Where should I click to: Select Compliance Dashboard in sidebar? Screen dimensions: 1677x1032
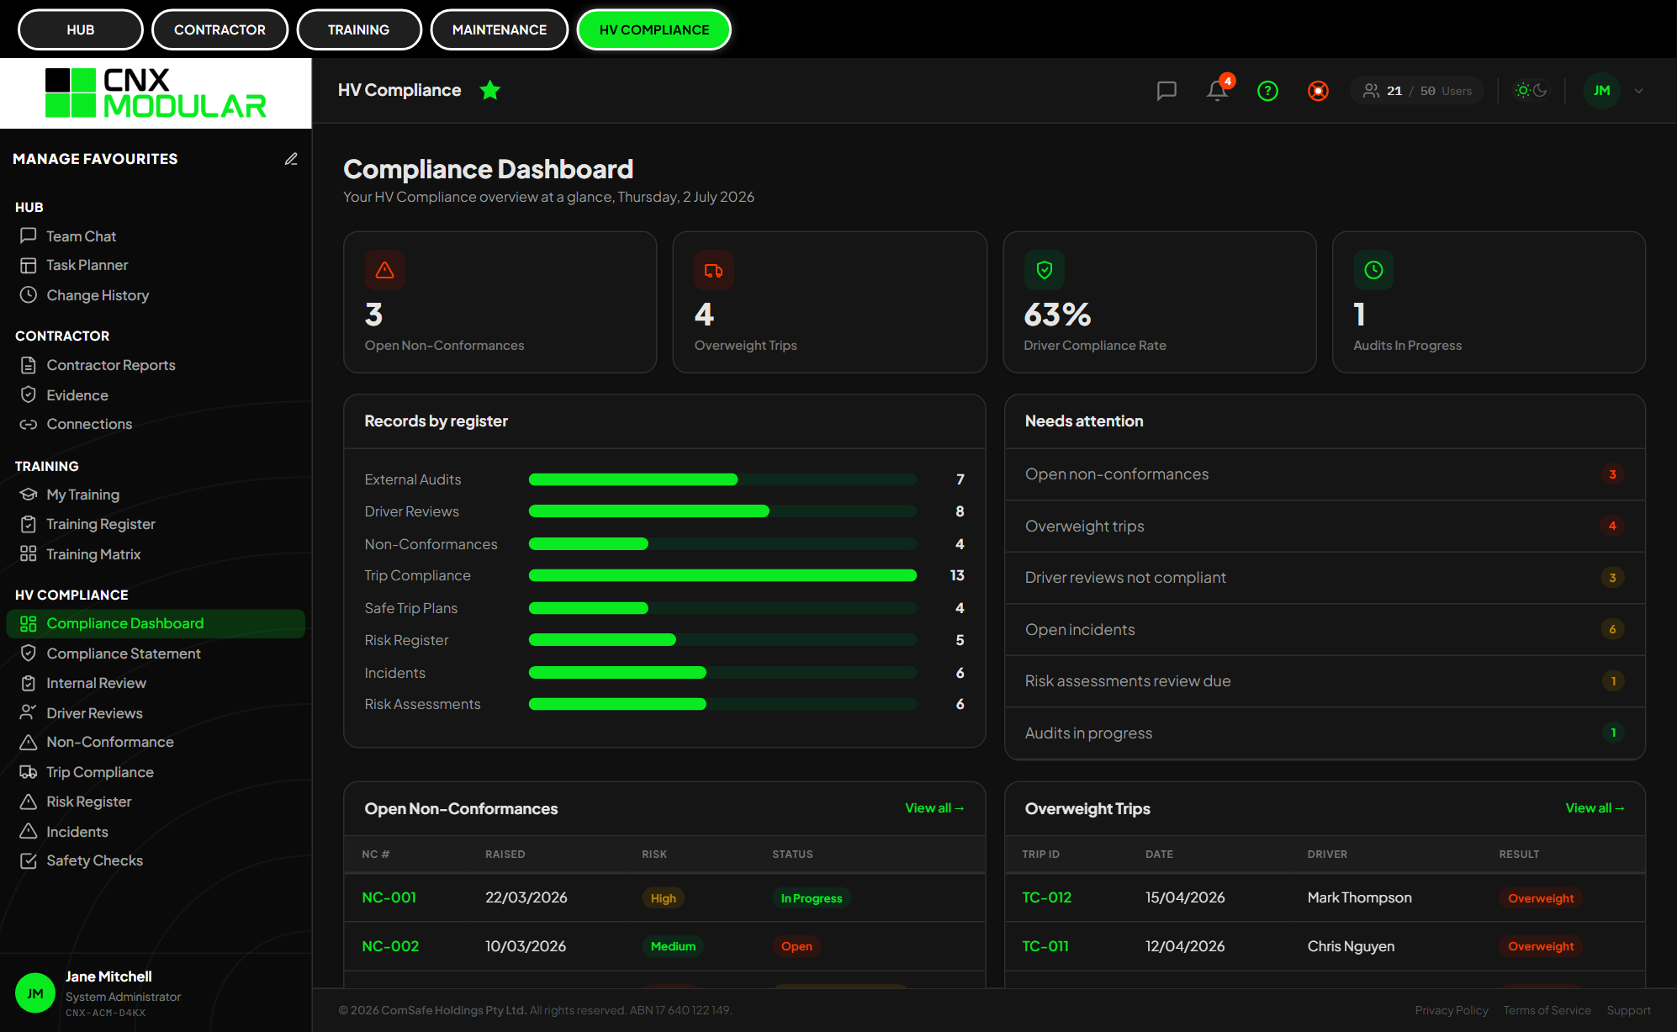pyautogui.click(x=156, y=624)
